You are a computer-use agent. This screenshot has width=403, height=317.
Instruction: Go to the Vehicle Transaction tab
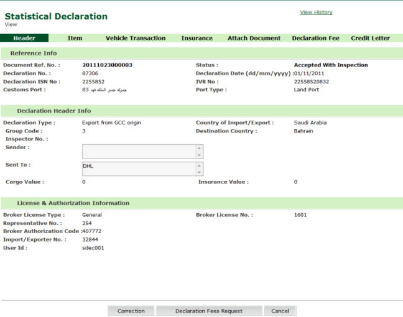136,38
